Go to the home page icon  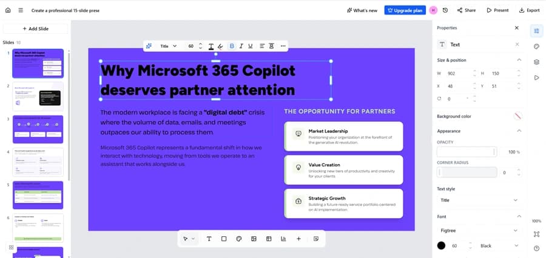[8, 10]
